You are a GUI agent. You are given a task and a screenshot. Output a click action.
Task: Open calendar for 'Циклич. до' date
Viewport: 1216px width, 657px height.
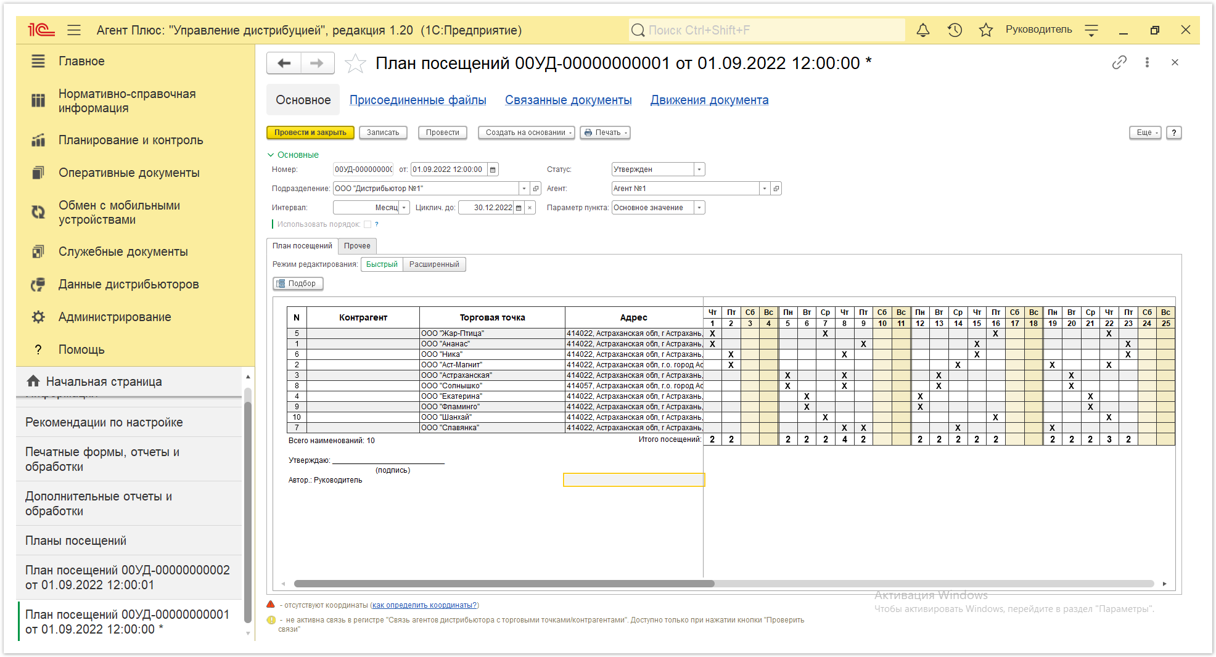click(519, 208)
